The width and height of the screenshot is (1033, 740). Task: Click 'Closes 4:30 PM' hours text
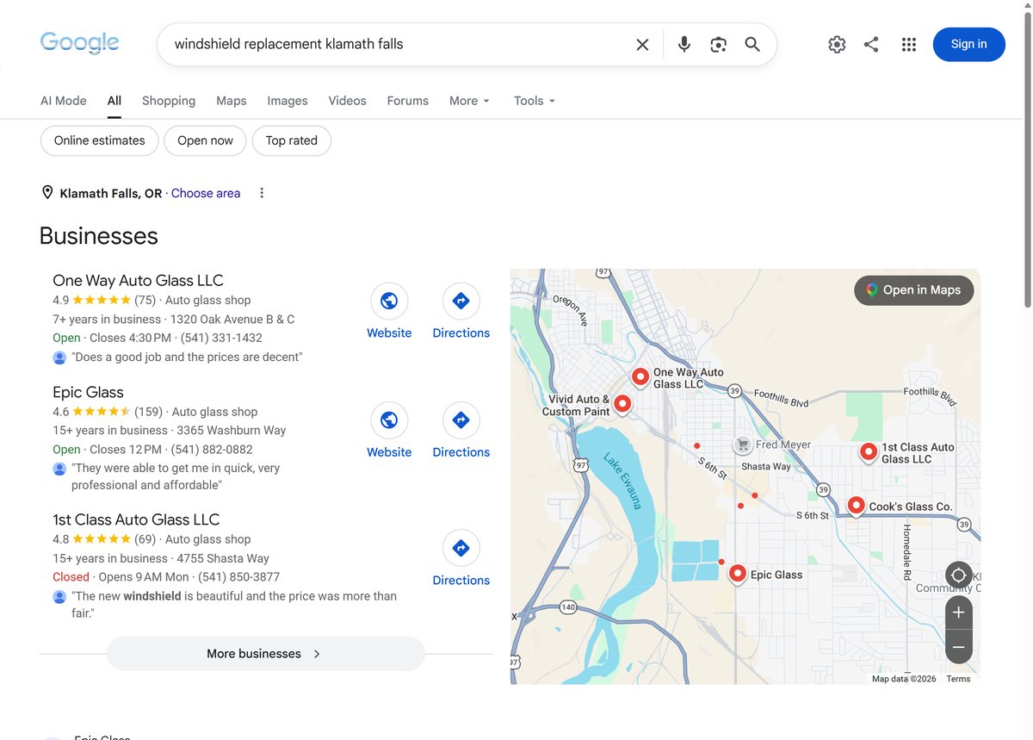pyautogui.click(x=130, y=338)
